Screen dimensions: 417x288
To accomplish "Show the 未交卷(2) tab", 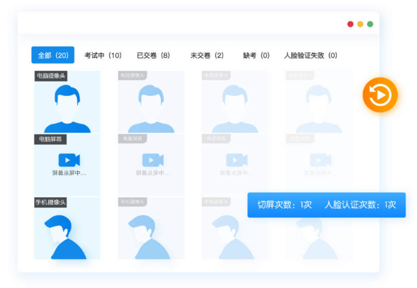I will click(x=207, y=55).
